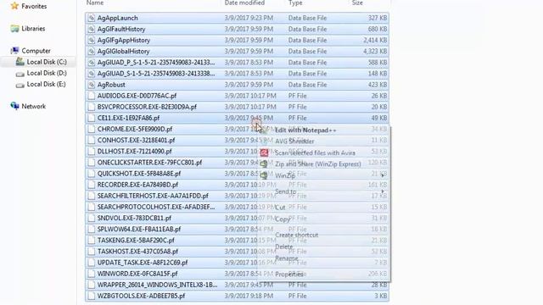Open Local Disk (D:)

47,73
